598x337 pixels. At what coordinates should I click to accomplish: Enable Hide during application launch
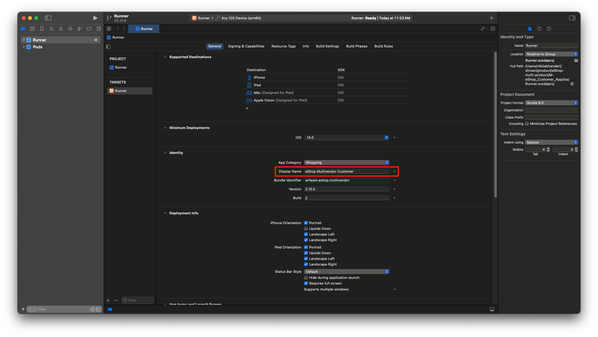pyautogui.click(x=306, y=278)
